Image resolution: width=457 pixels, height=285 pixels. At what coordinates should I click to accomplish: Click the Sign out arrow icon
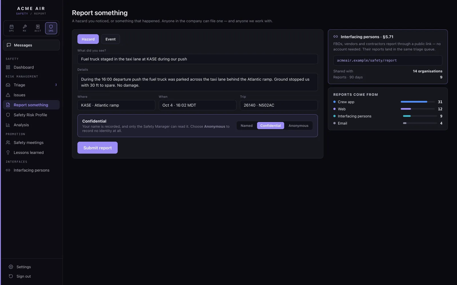[11, 276]
